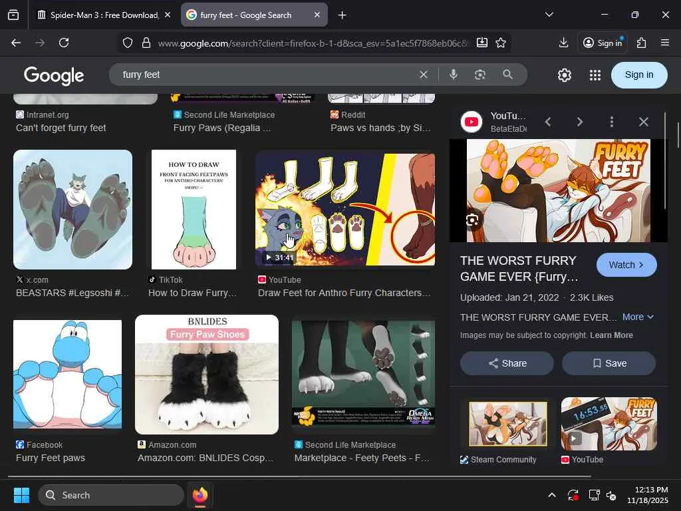The width and height of the screenshot is (681, 511).
Task: Click the muted volume tray icon
Action: tap(612, 495)
